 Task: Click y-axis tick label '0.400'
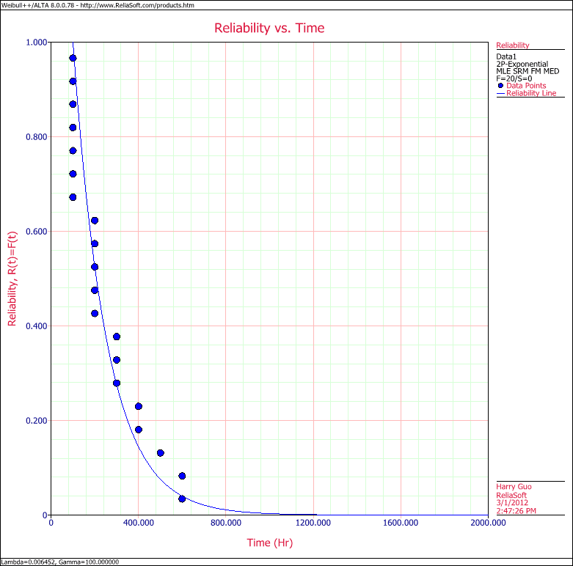tap(37, 326)
